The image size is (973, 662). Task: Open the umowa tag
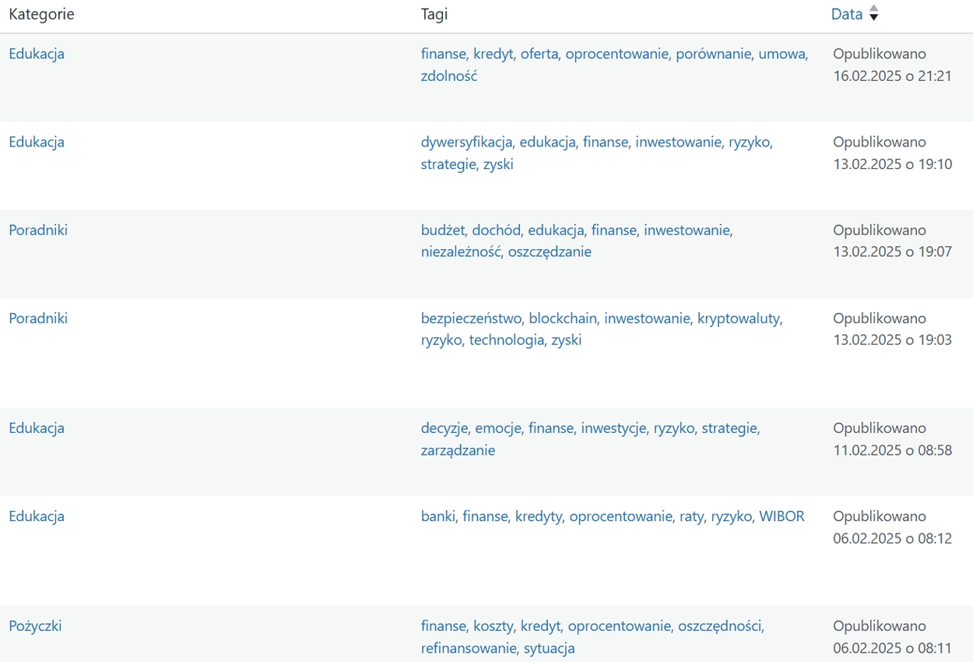pyautogui.click(x=782, y=54)
